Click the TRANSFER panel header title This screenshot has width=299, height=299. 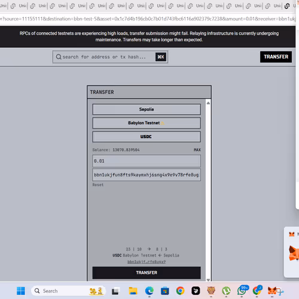[102, 92]
